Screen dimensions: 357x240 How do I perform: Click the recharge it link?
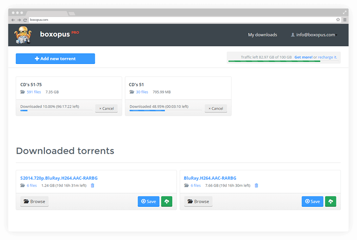point(327,57)
